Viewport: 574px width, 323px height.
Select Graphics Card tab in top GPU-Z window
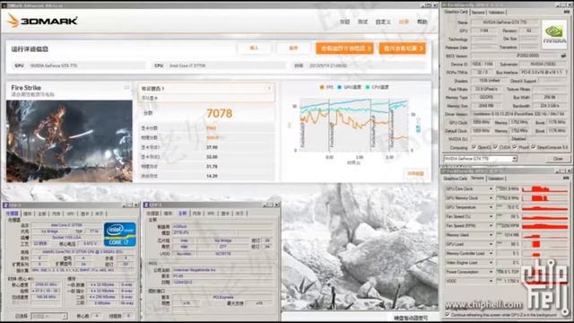456,12
